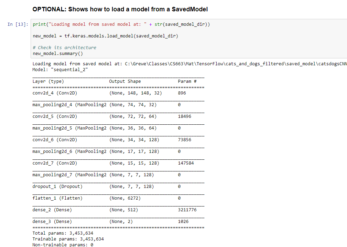347x247 pixels.
Task: Click the "Output Shape" column header
Action: (125, 82)
